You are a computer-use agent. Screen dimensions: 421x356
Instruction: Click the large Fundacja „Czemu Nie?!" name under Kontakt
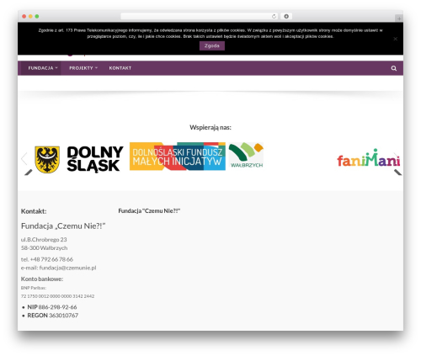tap(63, 226)
